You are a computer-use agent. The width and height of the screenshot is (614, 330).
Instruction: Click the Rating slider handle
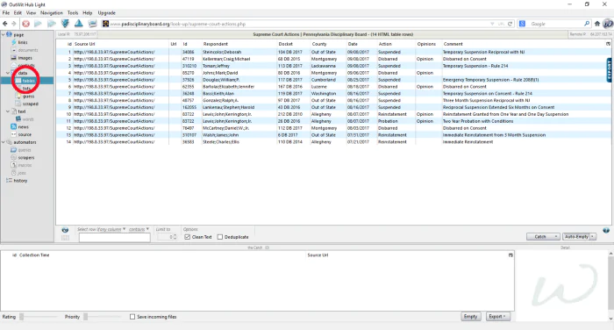(22, 317)
